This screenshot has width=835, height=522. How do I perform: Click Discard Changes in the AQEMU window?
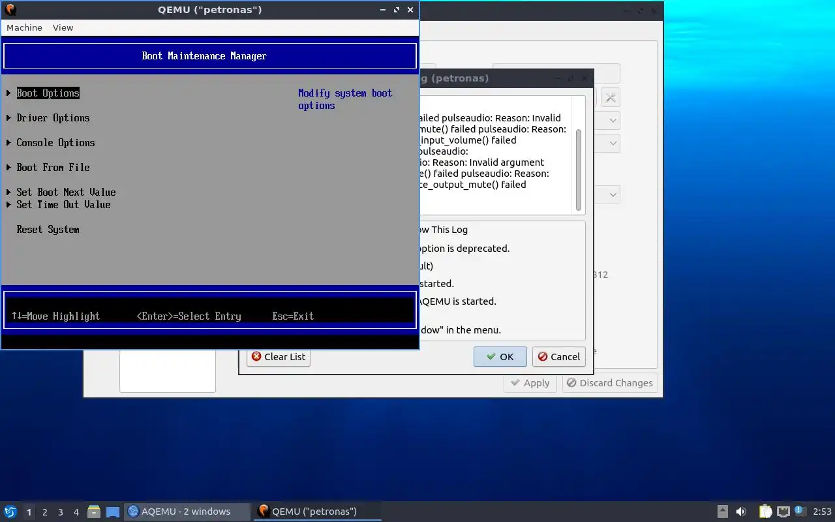[609, 383]
